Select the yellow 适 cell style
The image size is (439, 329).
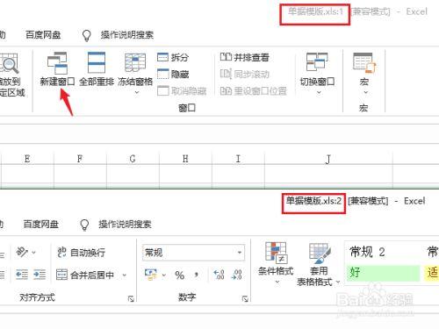(x=431, y=273)
